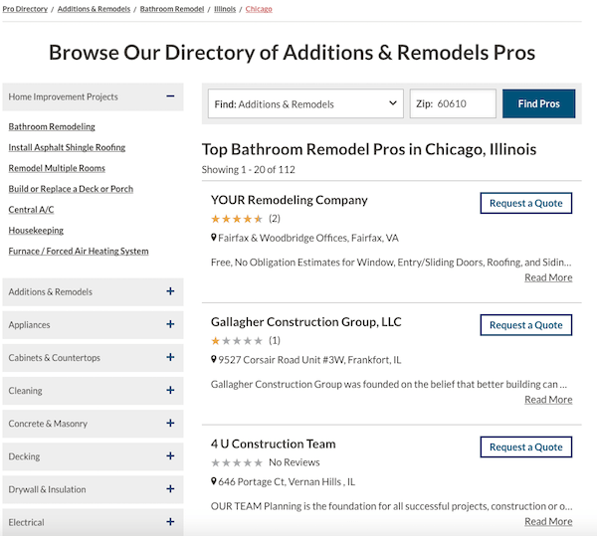Image resolution: width=597 pixels, height=536 pixels.
Task: Open Install Asphalt Shingle Roofing link
Action: click(67, 147)
